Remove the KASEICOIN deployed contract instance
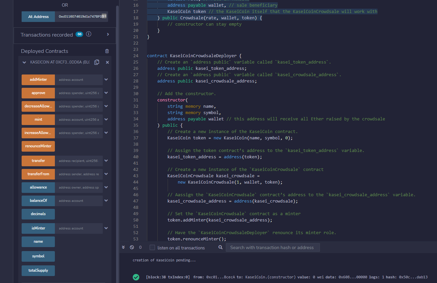The width and height of the screenshot is (437, 283). [107, 62]
